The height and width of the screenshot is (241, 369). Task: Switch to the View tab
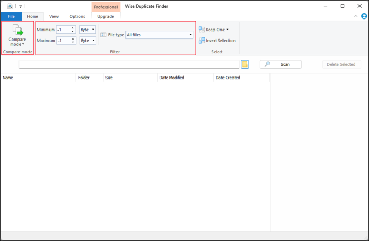click(54, 16)
